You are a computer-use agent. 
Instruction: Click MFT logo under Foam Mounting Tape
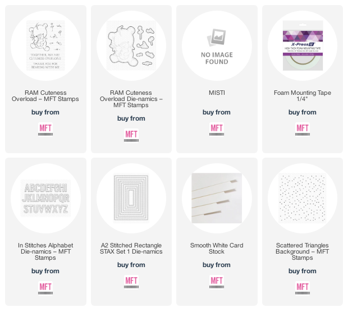(303, 130)
